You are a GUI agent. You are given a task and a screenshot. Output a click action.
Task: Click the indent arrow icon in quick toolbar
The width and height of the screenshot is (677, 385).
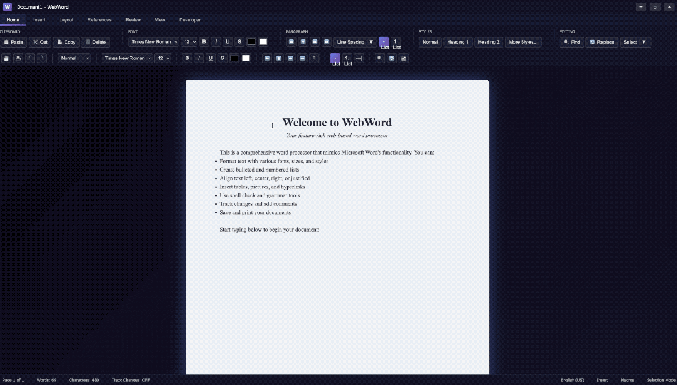click(x=359, y=58)
